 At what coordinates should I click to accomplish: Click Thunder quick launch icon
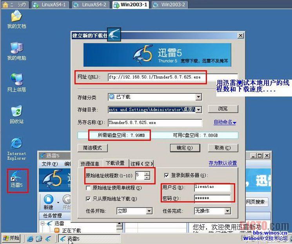pos(48,239)
